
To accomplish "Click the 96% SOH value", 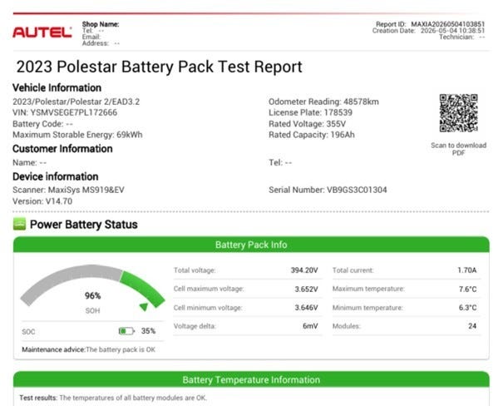I will coord(93,295).
